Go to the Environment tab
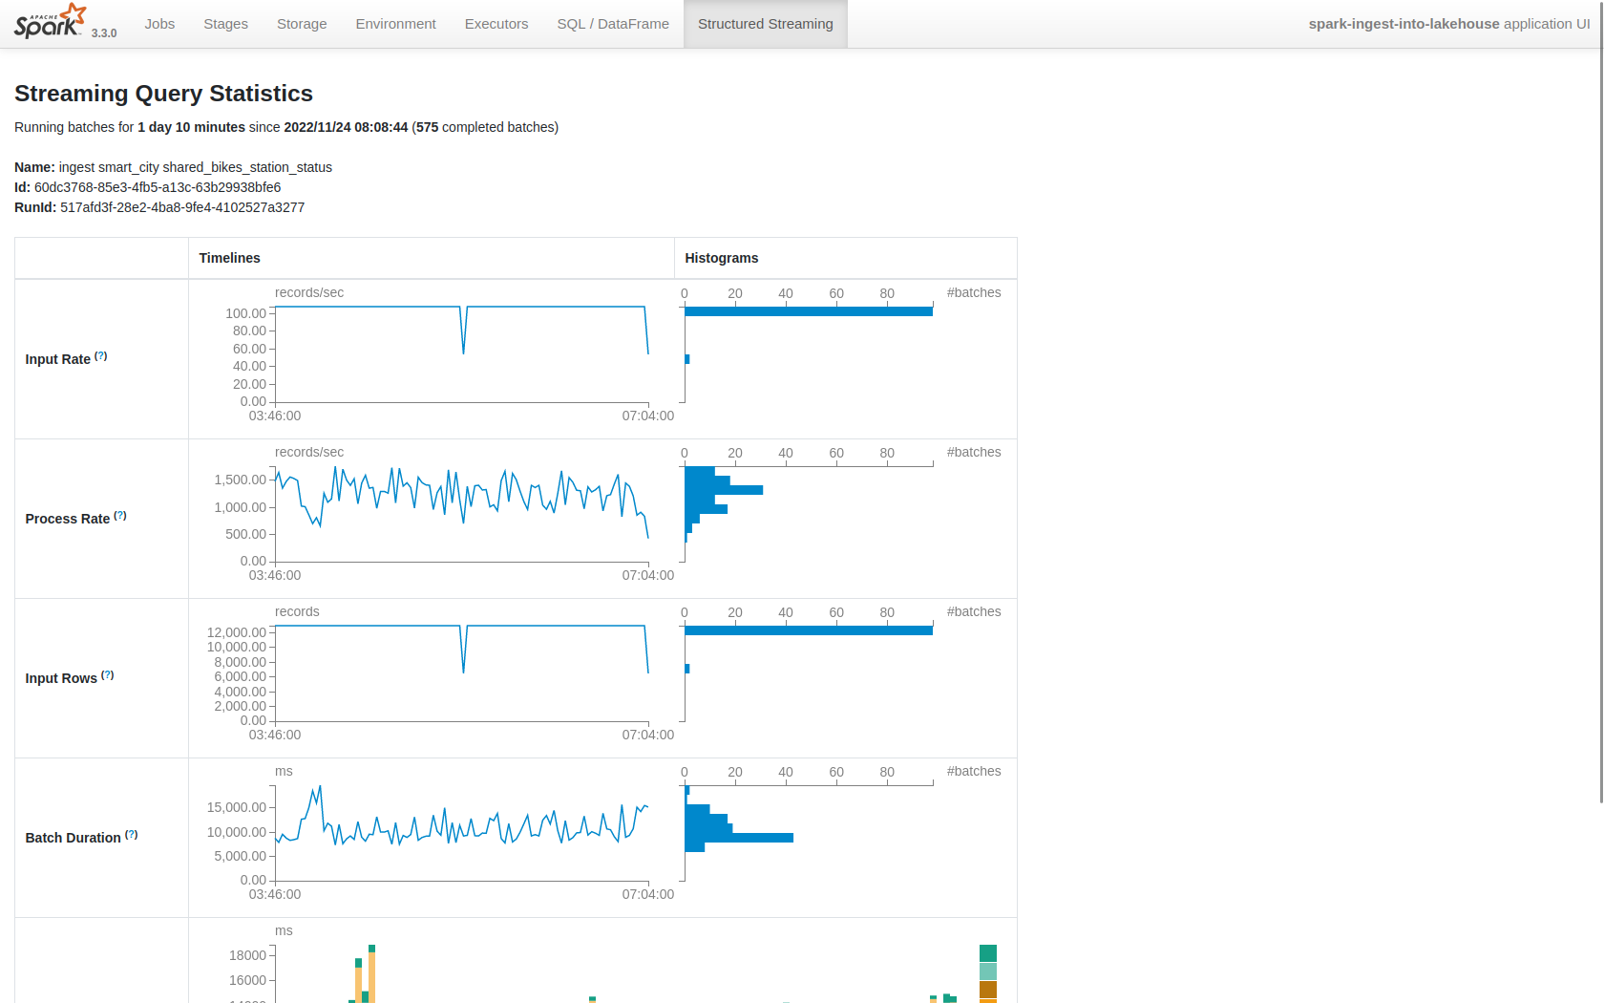 pos(395,24)
